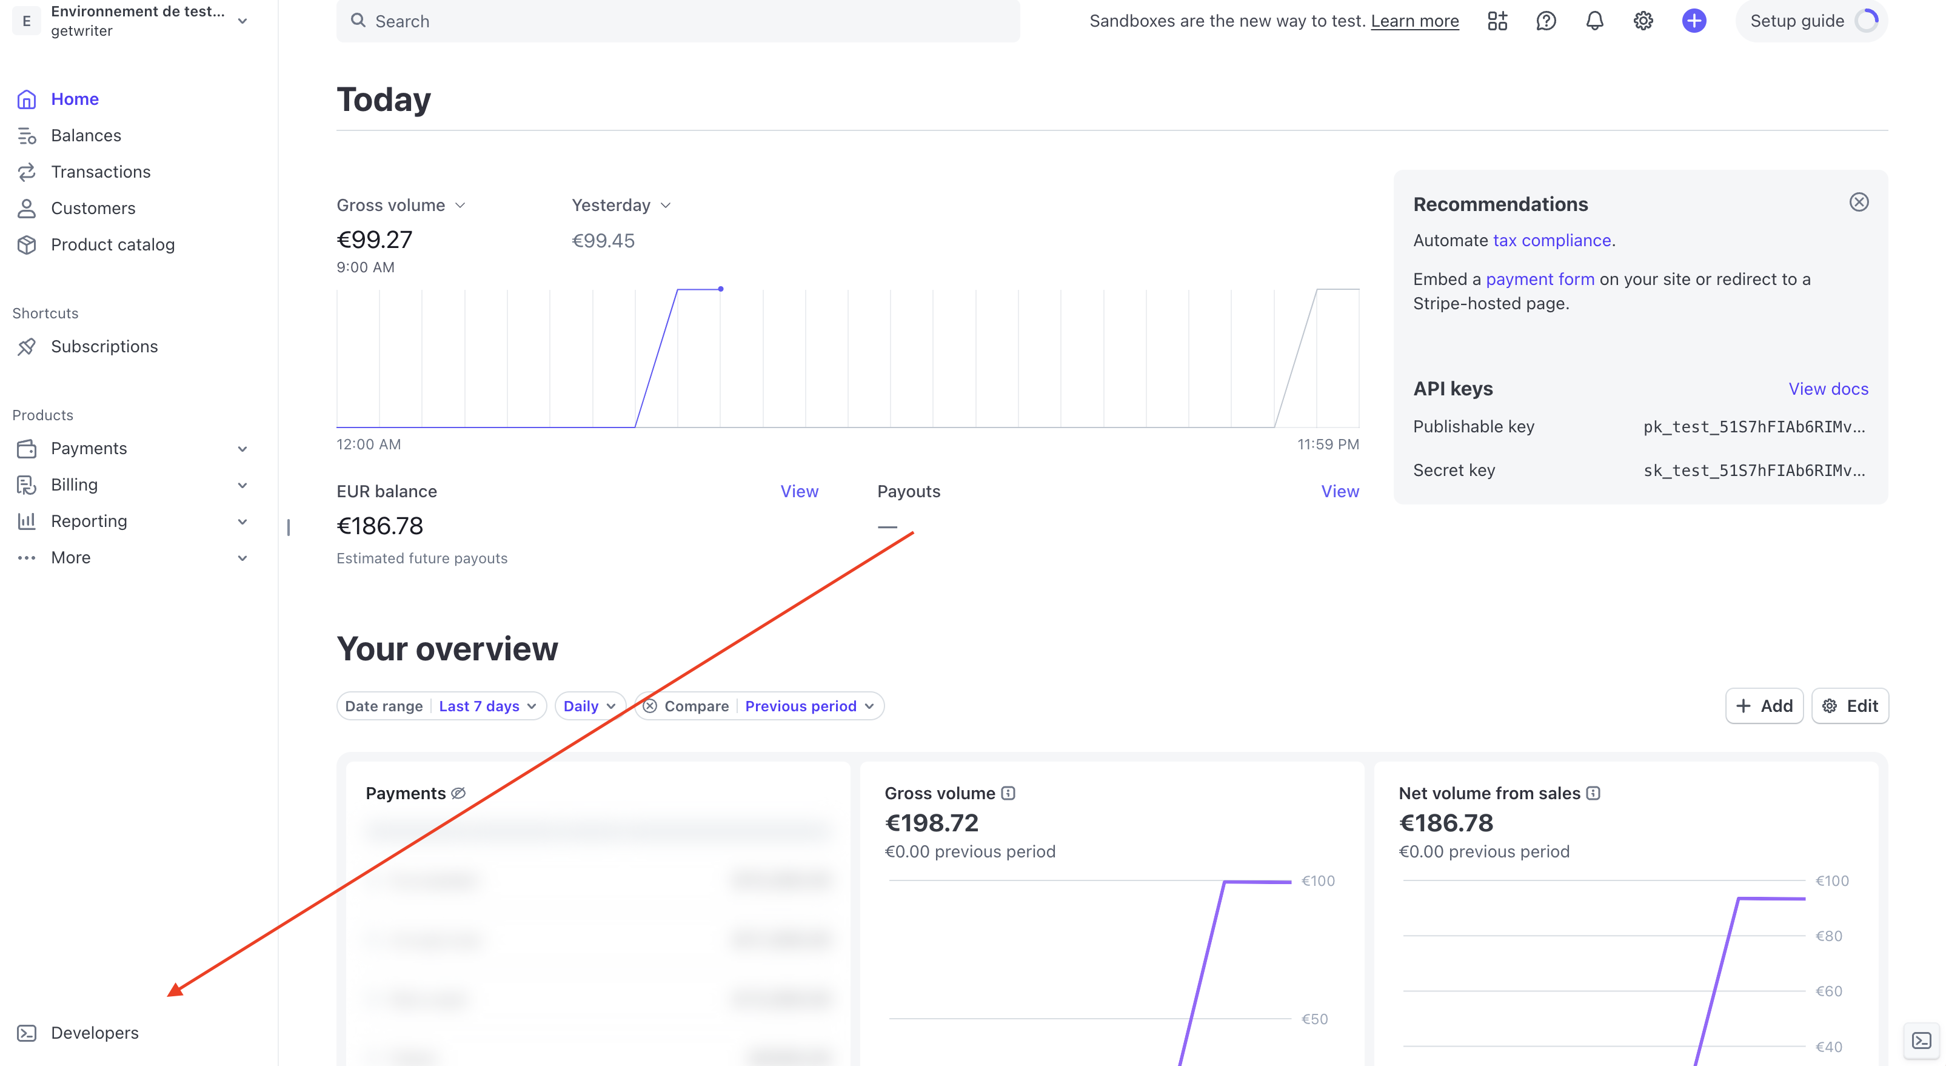Go to Product catalog in the sidebar
This screenshot has height=1066, width=1946.
coord(113,245)
